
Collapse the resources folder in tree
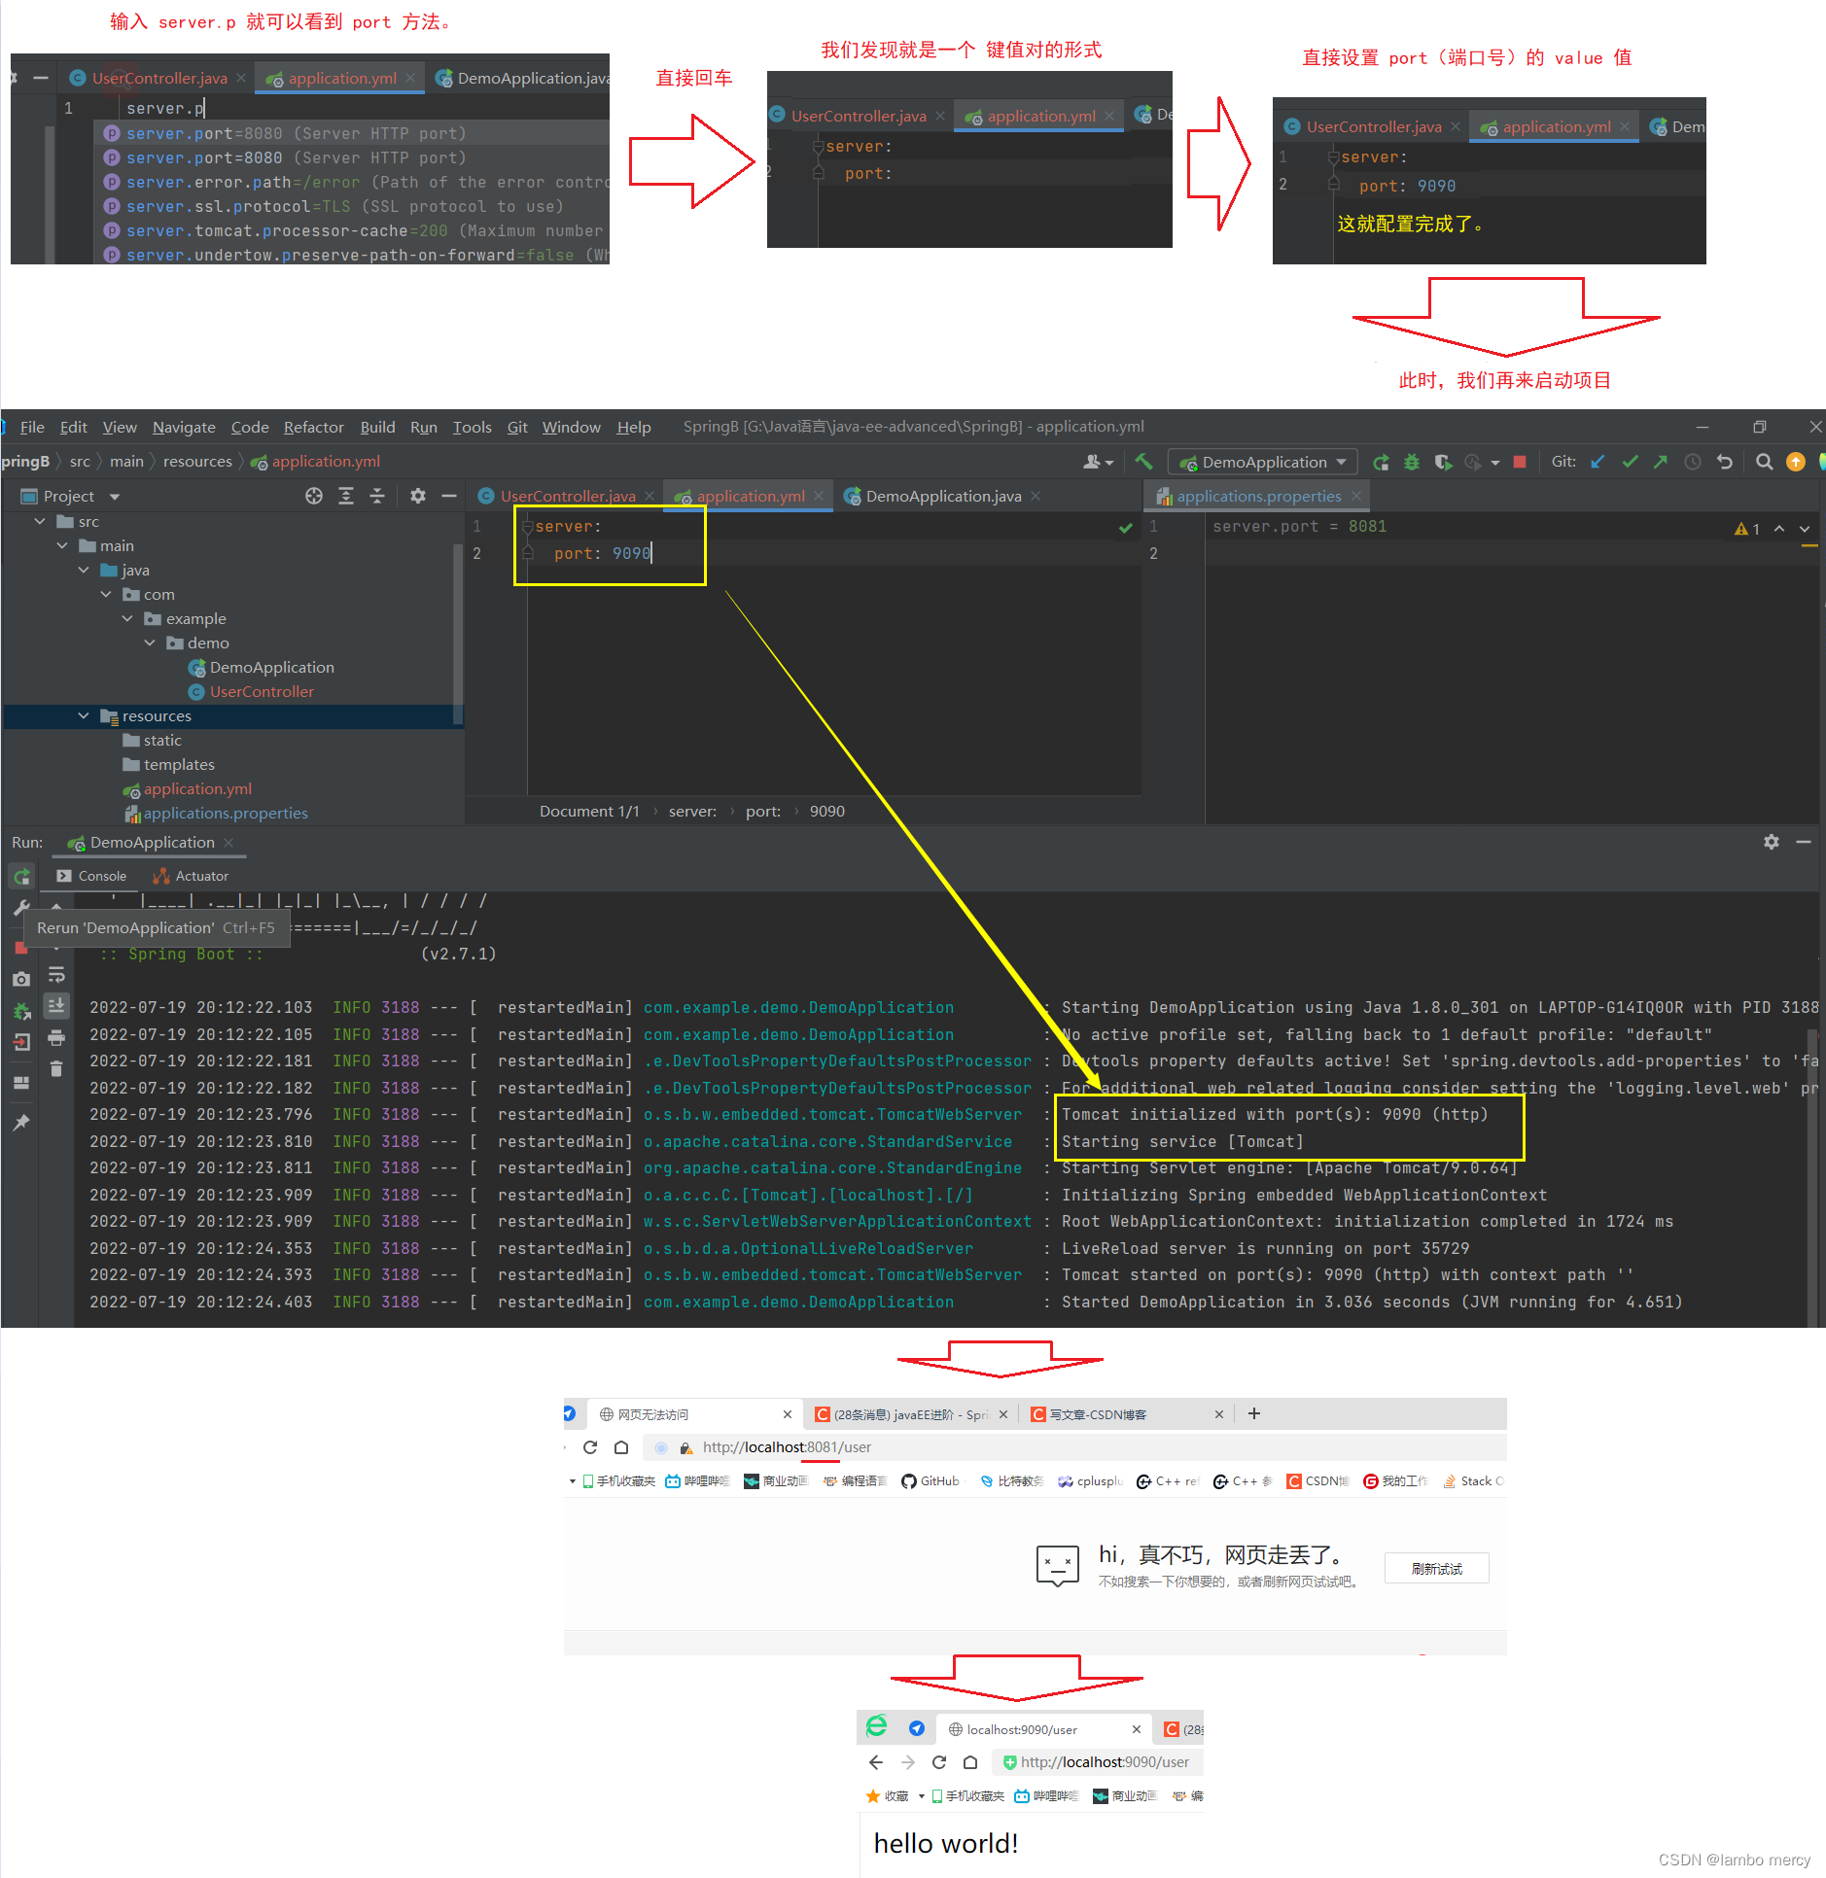point(84,716)
